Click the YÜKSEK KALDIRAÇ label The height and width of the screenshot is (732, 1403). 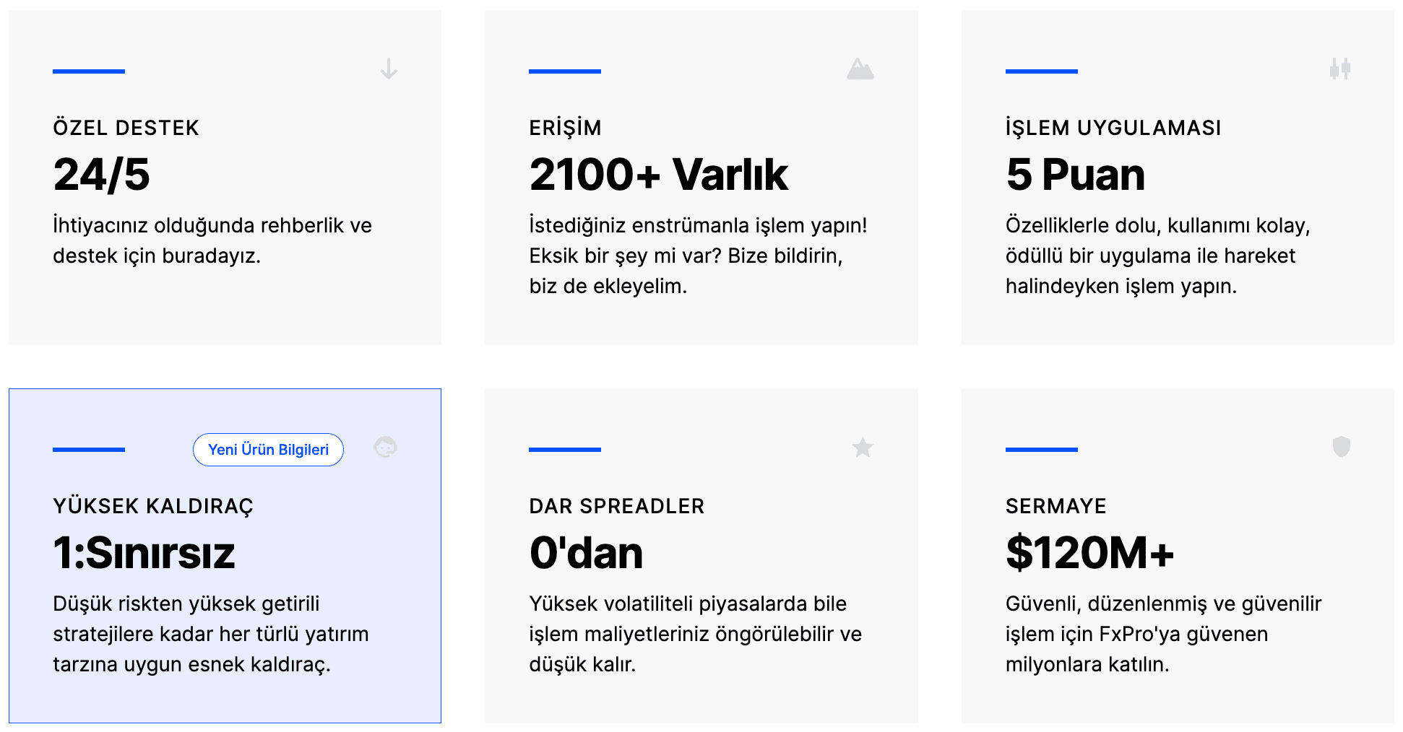pos(153,506)
